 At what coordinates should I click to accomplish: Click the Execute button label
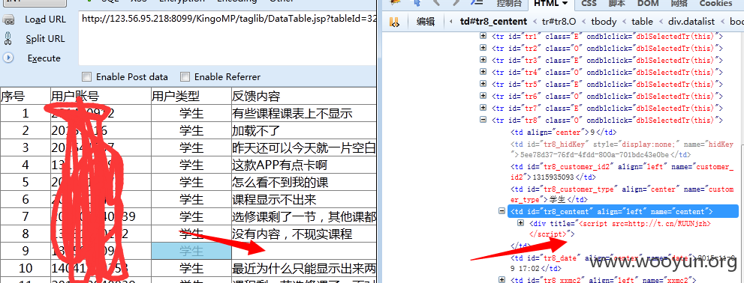pyautogui.click(x=44, y=58)
